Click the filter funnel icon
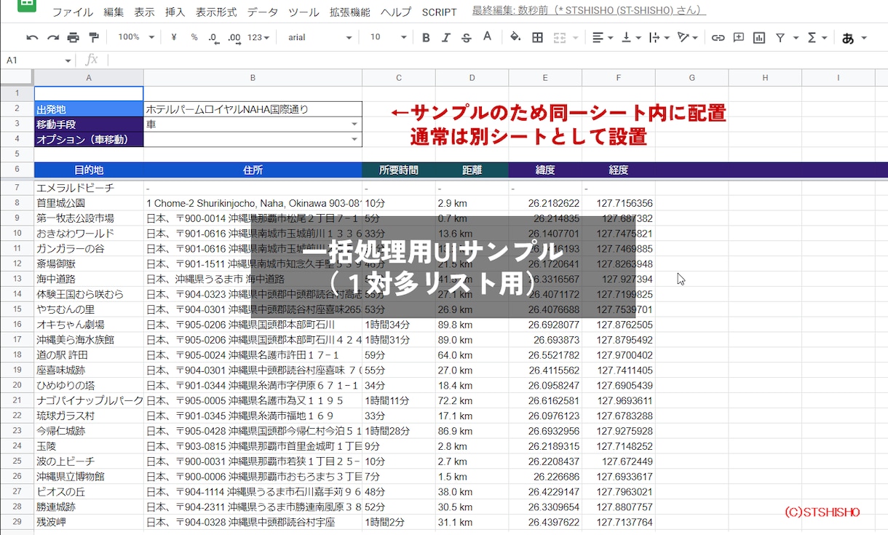 coord(780,37)
